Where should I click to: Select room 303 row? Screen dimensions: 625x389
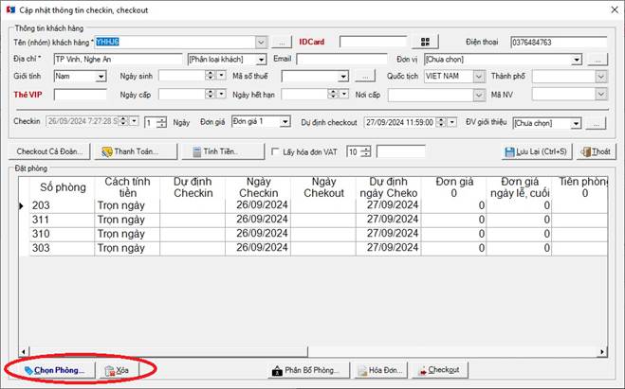tap(313, 249)
